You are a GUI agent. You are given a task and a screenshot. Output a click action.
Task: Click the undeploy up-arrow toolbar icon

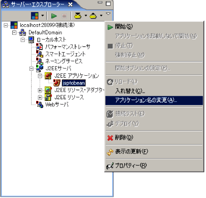(x=93, y=16)
